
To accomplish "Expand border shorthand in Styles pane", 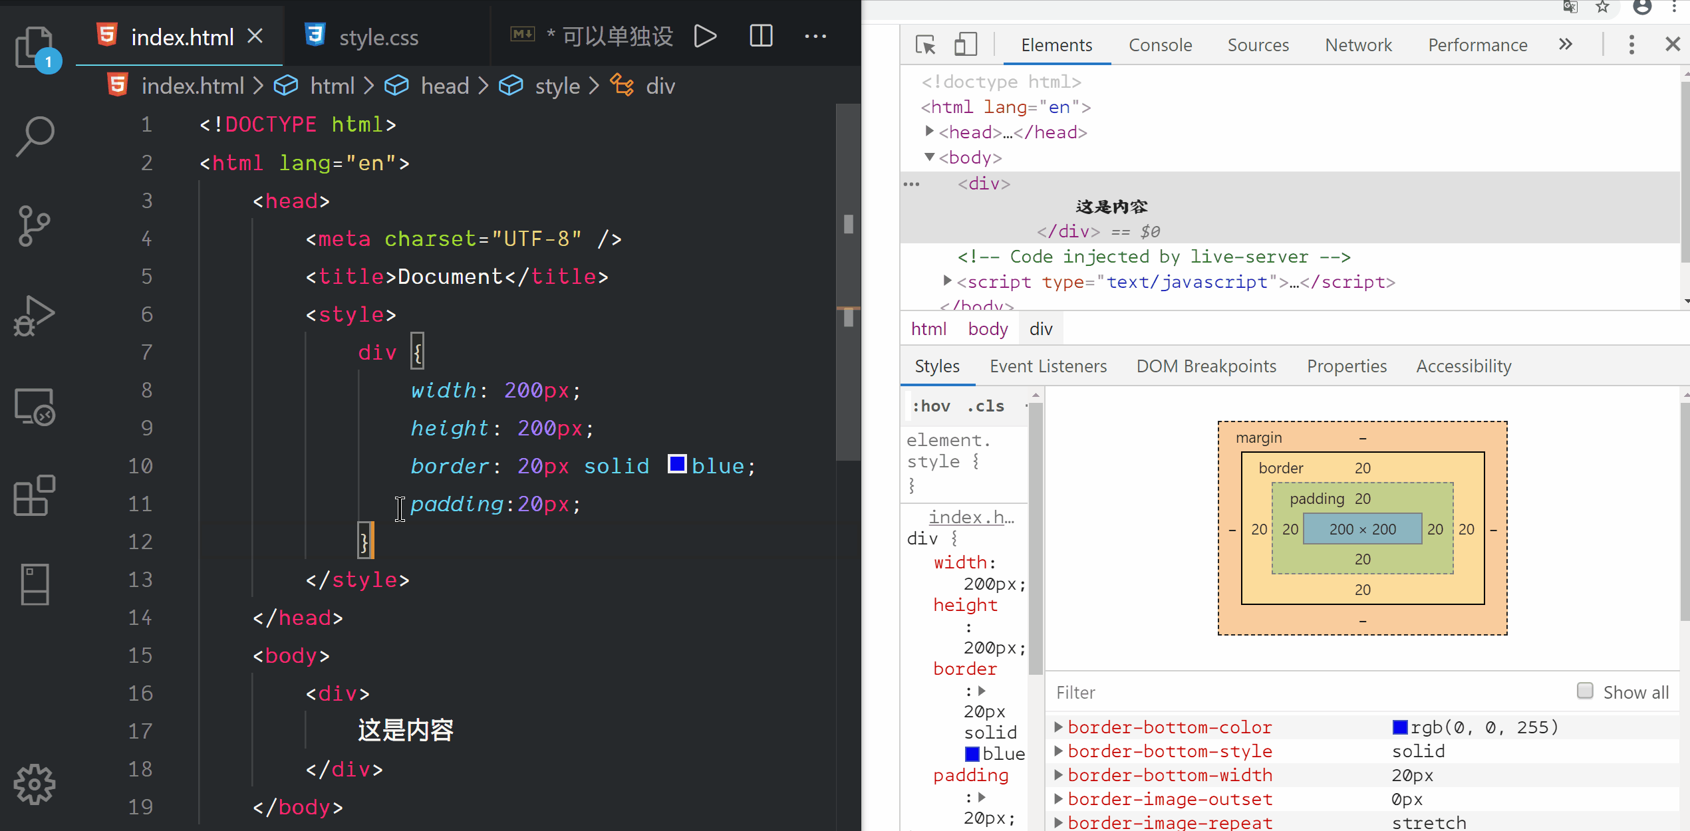I will click(982, 691).
